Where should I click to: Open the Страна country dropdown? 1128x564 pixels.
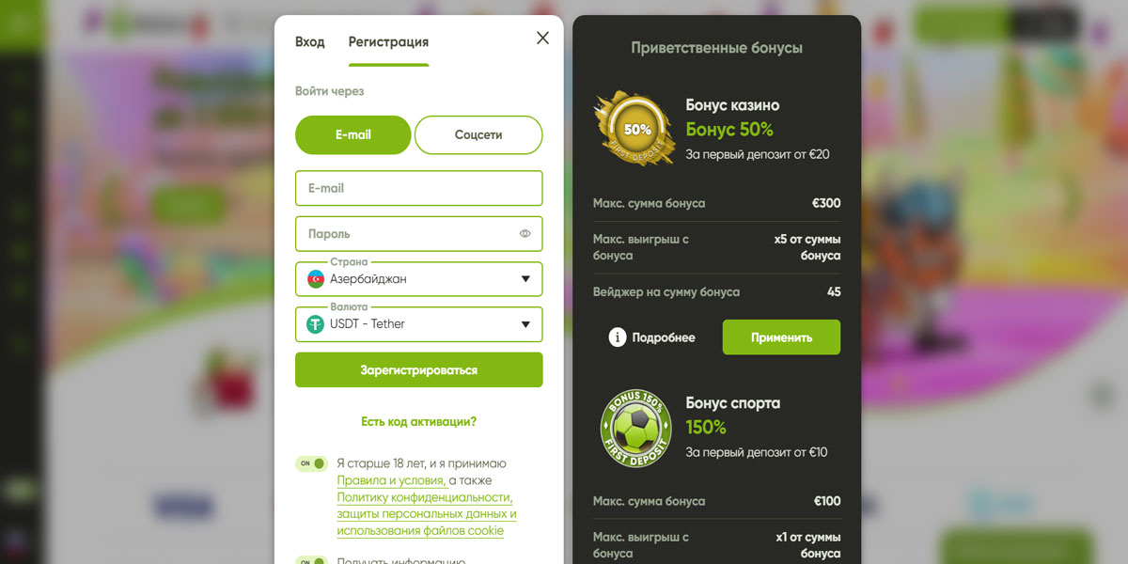[419, 279]
